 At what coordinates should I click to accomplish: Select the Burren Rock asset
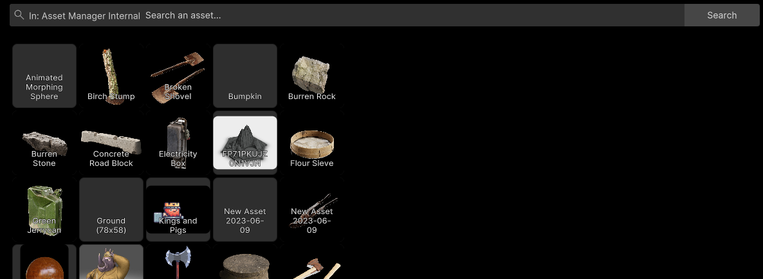coord(312,76)
